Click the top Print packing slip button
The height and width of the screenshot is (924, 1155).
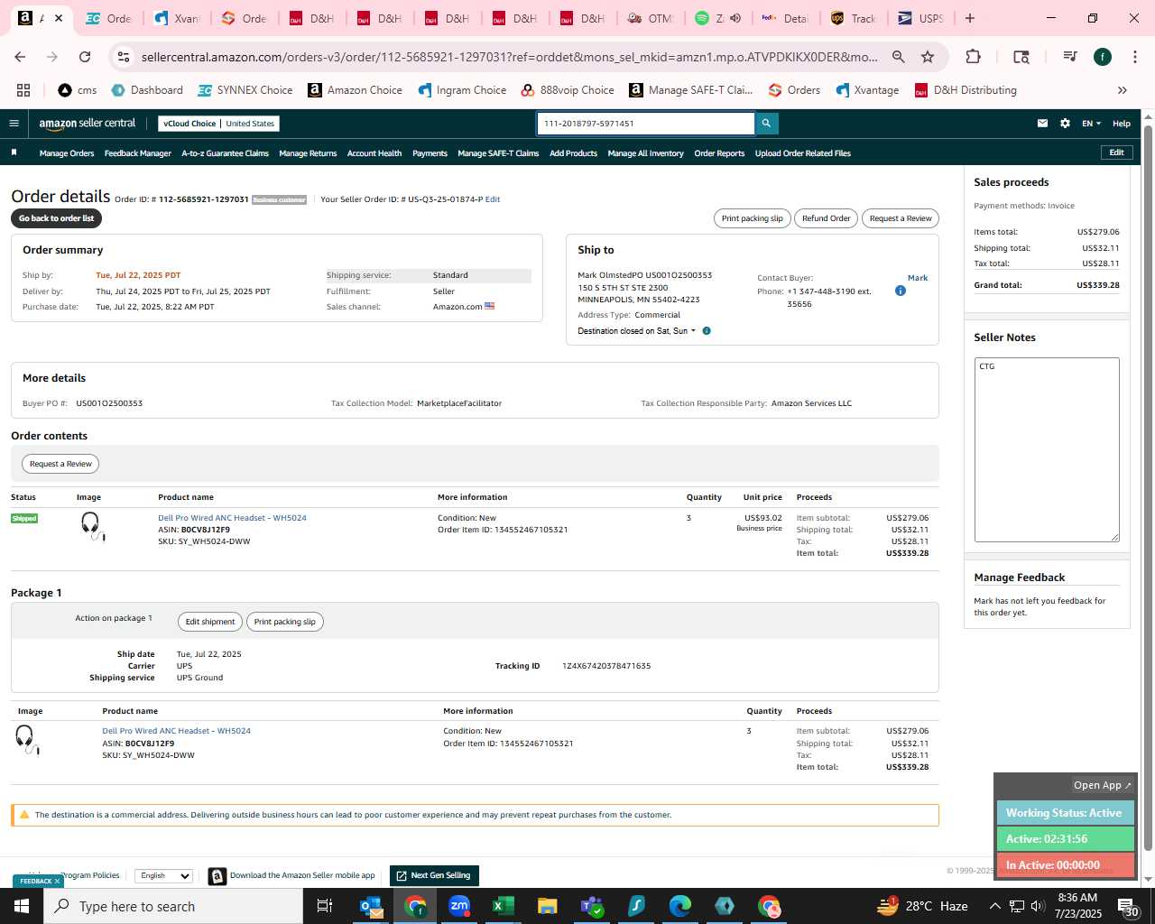[753, 218]
